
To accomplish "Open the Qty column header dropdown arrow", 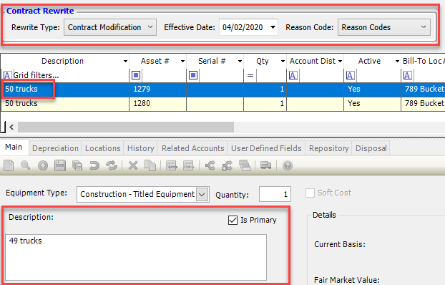I will (x=283, y=62).
